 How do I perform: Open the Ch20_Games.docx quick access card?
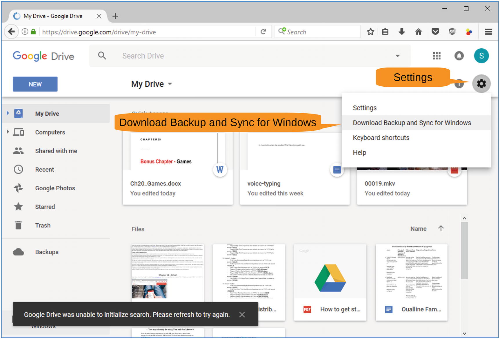(177, 168)
